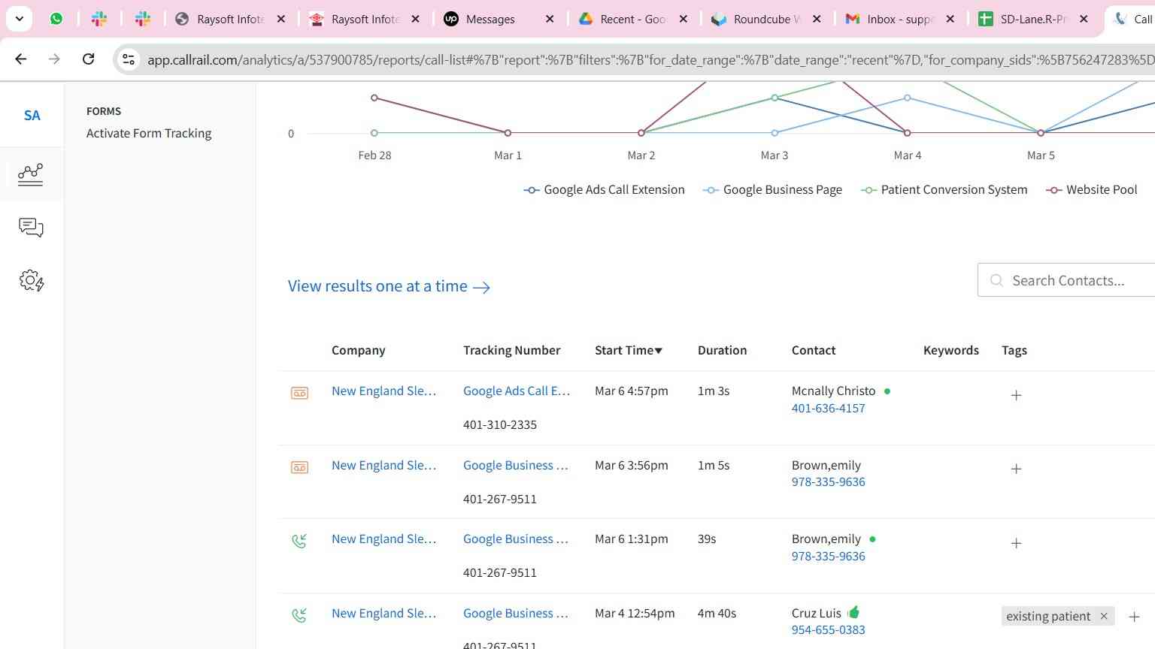1155x649 pixels.
Task: Click the Cruz Luis contact name
Action: click(x=816, y=613)
